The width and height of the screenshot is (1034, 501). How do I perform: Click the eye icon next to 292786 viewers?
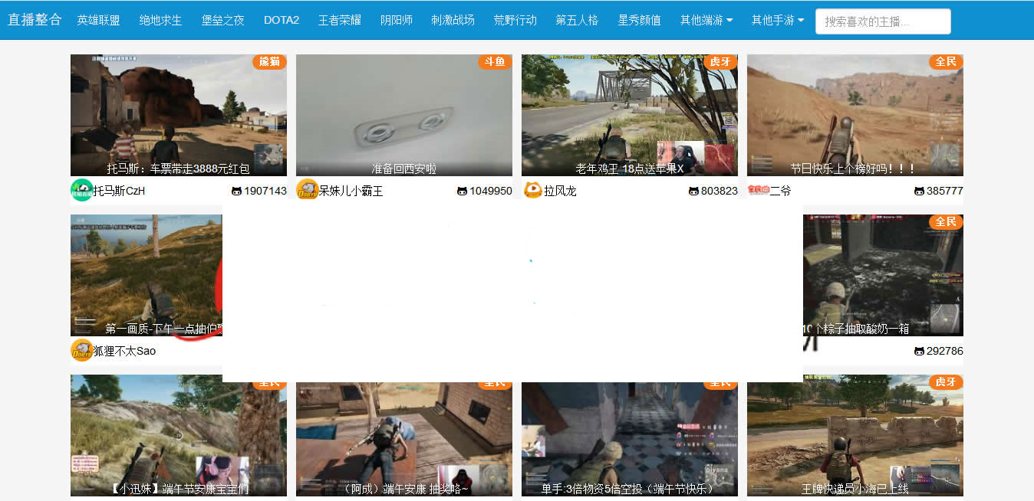(919, 351)
